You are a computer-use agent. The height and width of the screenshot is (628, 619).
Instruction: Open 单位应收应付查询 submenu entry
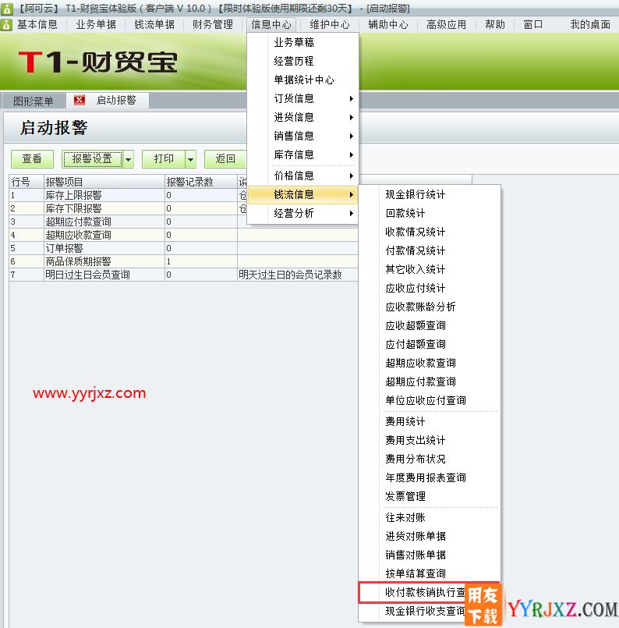pos(430,400)
